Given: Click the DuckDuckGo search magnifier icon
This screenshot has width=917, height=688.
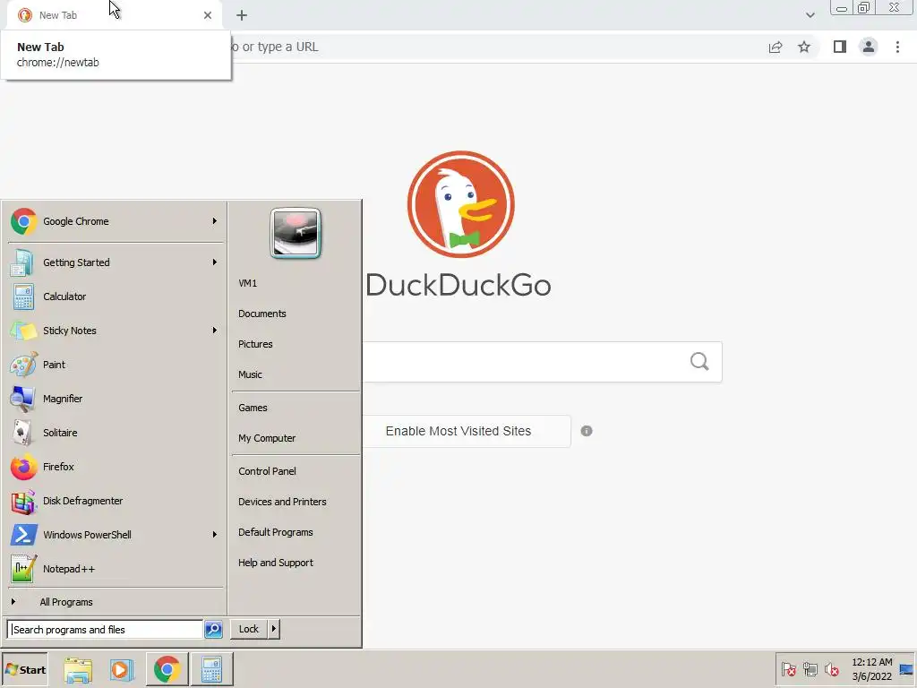Looking at the screenshot, I should pyautogui.click(x=699, y=362).
